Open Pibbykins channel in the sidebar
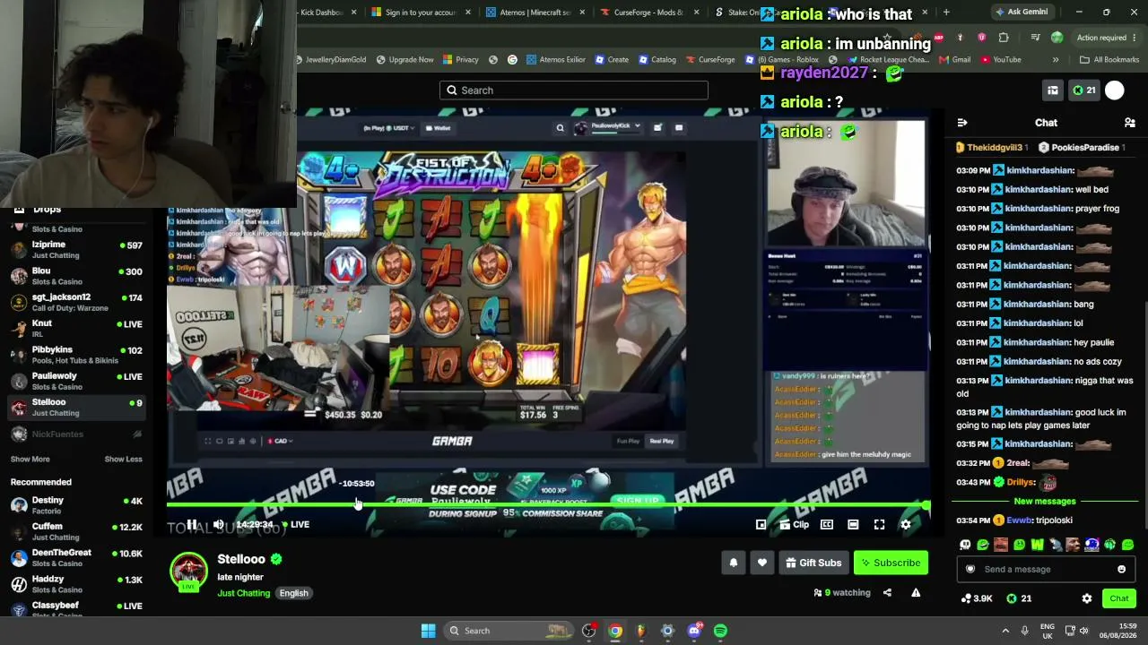Viewport: 1148px width, 645px height. click(x=76, y=355)
